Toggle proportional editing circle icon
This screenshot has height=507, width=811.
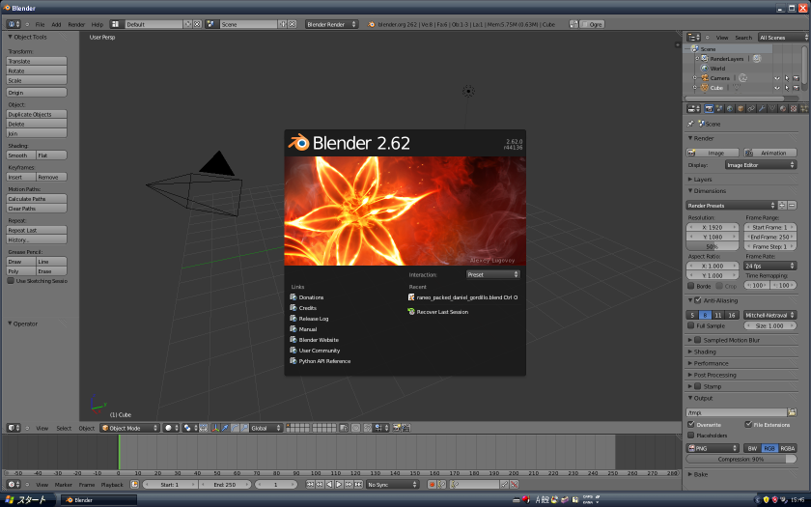tap(355, 428)
